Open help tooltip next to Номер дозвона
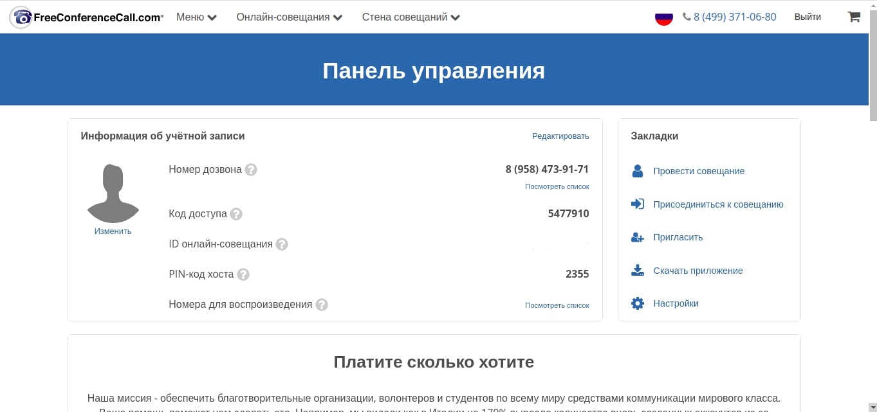 251,170
